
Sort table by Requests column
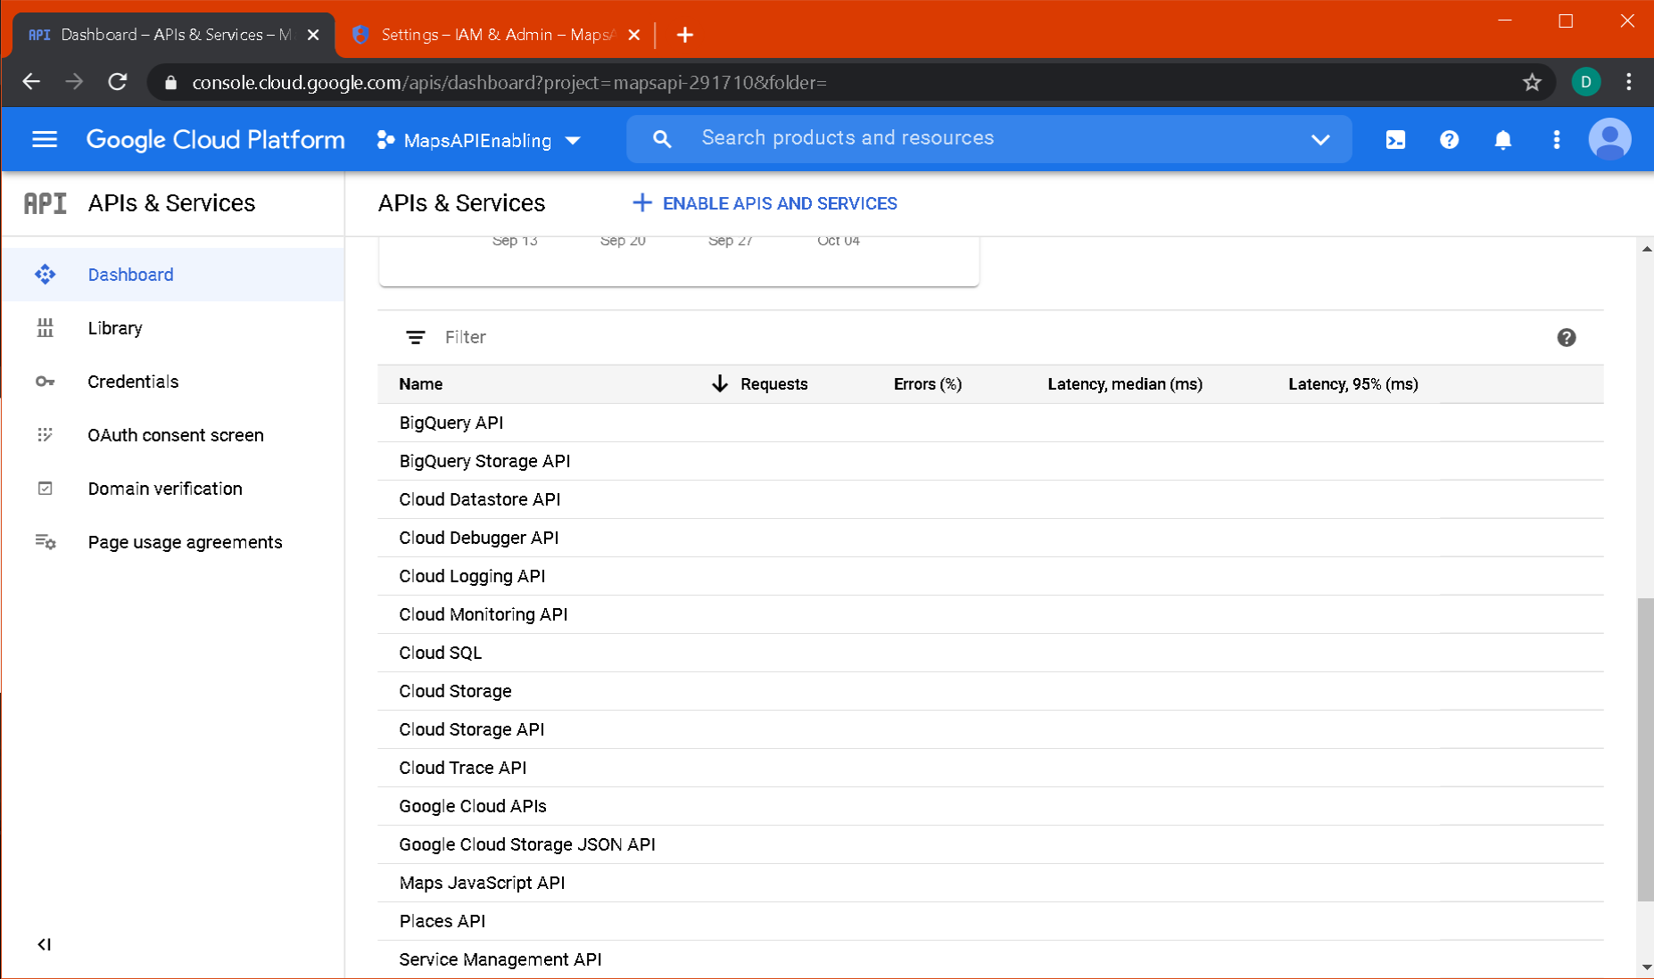click(x=773, y=384)
